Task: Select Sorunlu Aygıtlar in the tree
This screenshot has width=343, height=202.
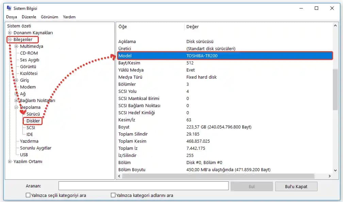Action: pos(36,148)
